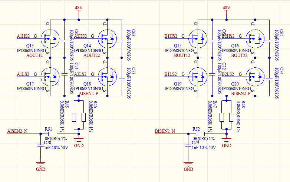Click the R45 sense resistor body

(74, 117)
